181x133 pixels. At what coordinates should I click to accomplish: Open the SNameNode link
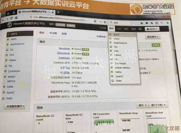(x=64, y=53)
